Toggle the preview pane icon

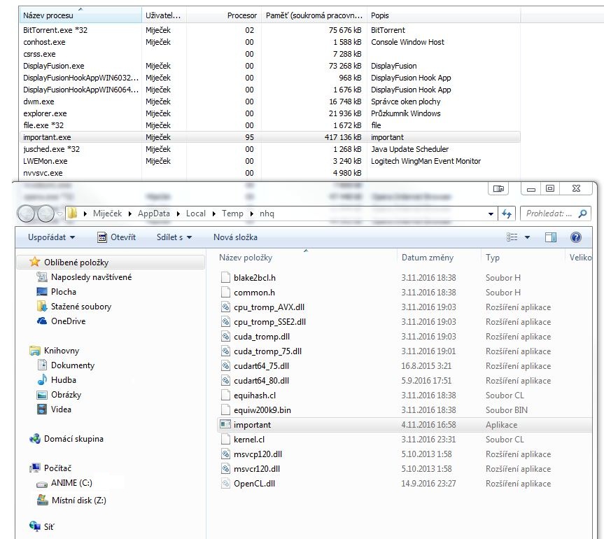551,237
